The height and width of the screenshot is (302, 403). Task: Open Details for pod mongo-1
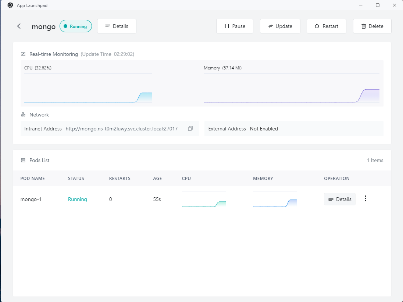tap(340, 199)
